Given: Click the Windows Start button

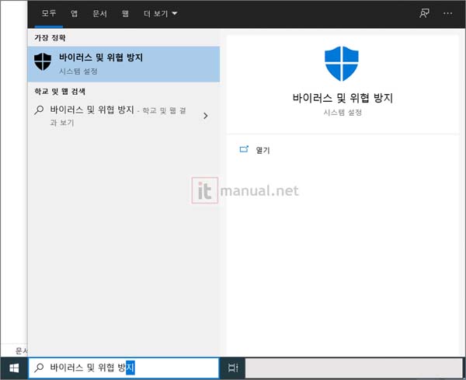Looking at the screenshot, I should [14, 368].
